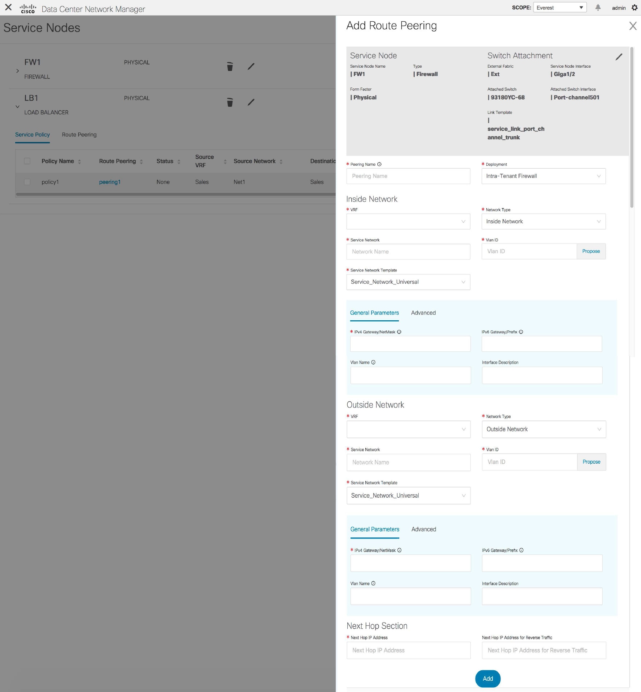Click the Net1 source network cell
Image resolution: width=641 pixels, height=692 pixels.
239,182
